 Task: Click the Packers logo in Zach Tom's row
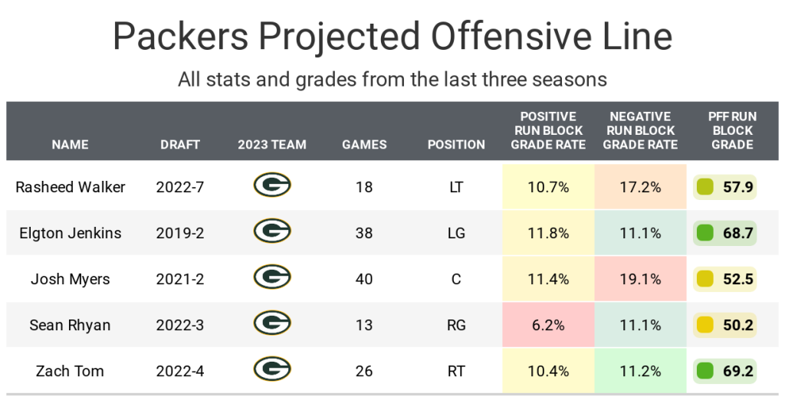coord(272,369)
